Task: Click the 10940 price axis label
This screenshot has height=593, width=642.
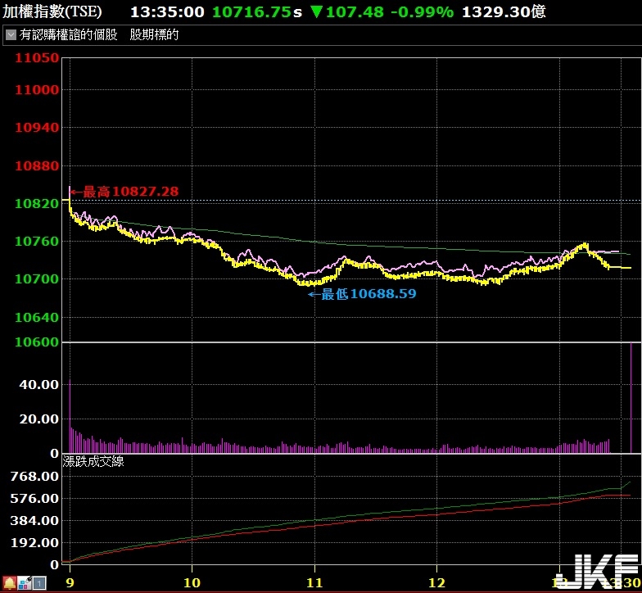Action: (x=37, y=128)
